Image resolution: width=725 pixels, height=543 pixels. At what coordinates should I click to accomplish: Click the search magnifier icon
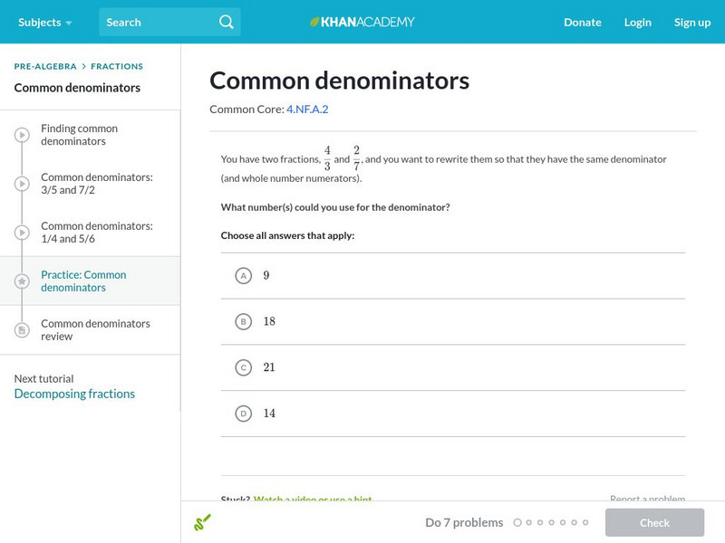coord(227,22)
